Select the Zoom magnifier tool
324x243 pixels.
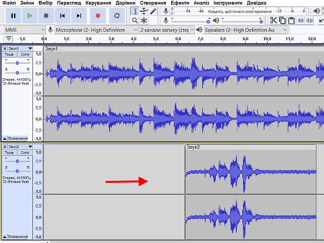click(135, 21)
